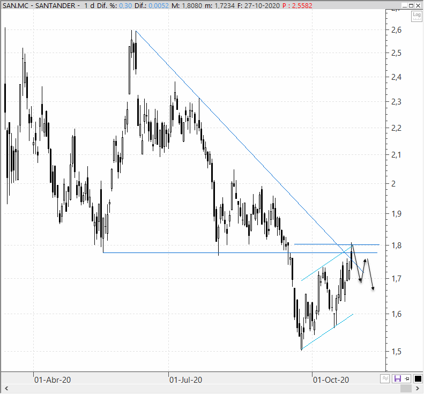Click the '1 d' timeframe label
Image resolution: width=424 pixels, height=394 pixels.
[x=89, y=5]
